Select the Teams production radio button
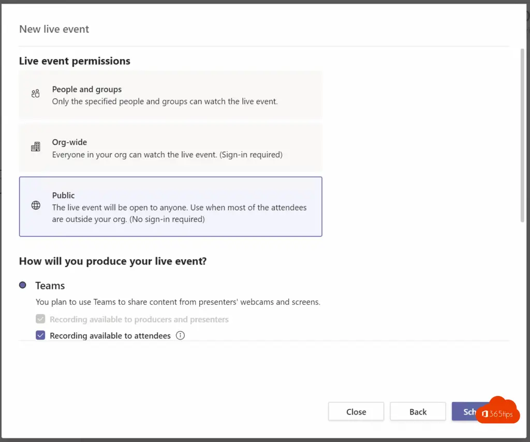This screenshot has height=442, width=530. [23, 285]
